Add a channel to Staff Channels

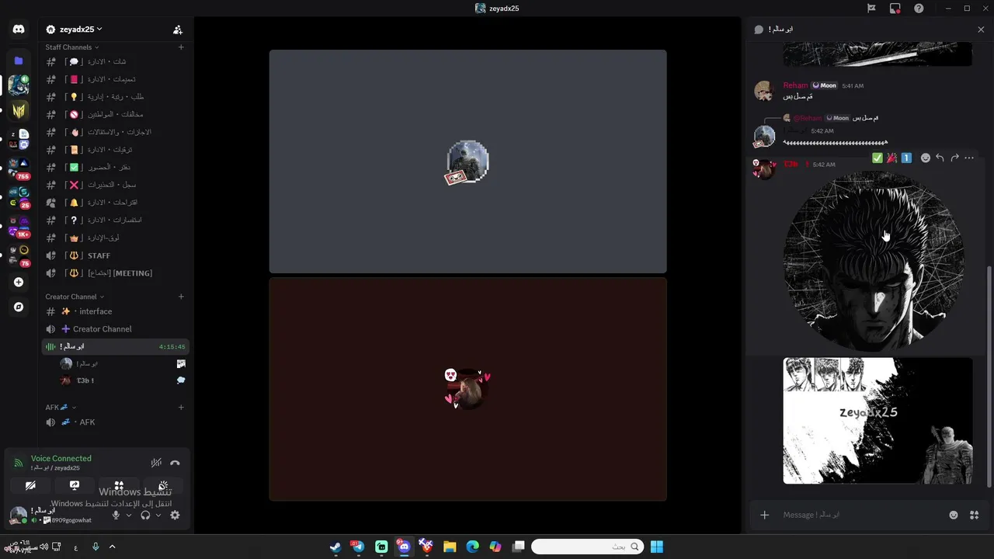[181, 47]
